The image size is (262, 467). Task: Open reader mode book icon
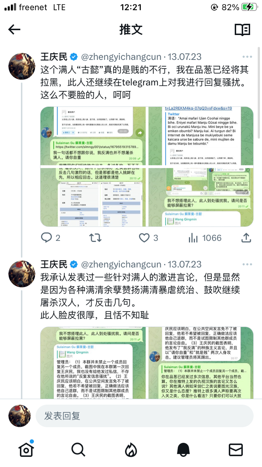(242, 30)
